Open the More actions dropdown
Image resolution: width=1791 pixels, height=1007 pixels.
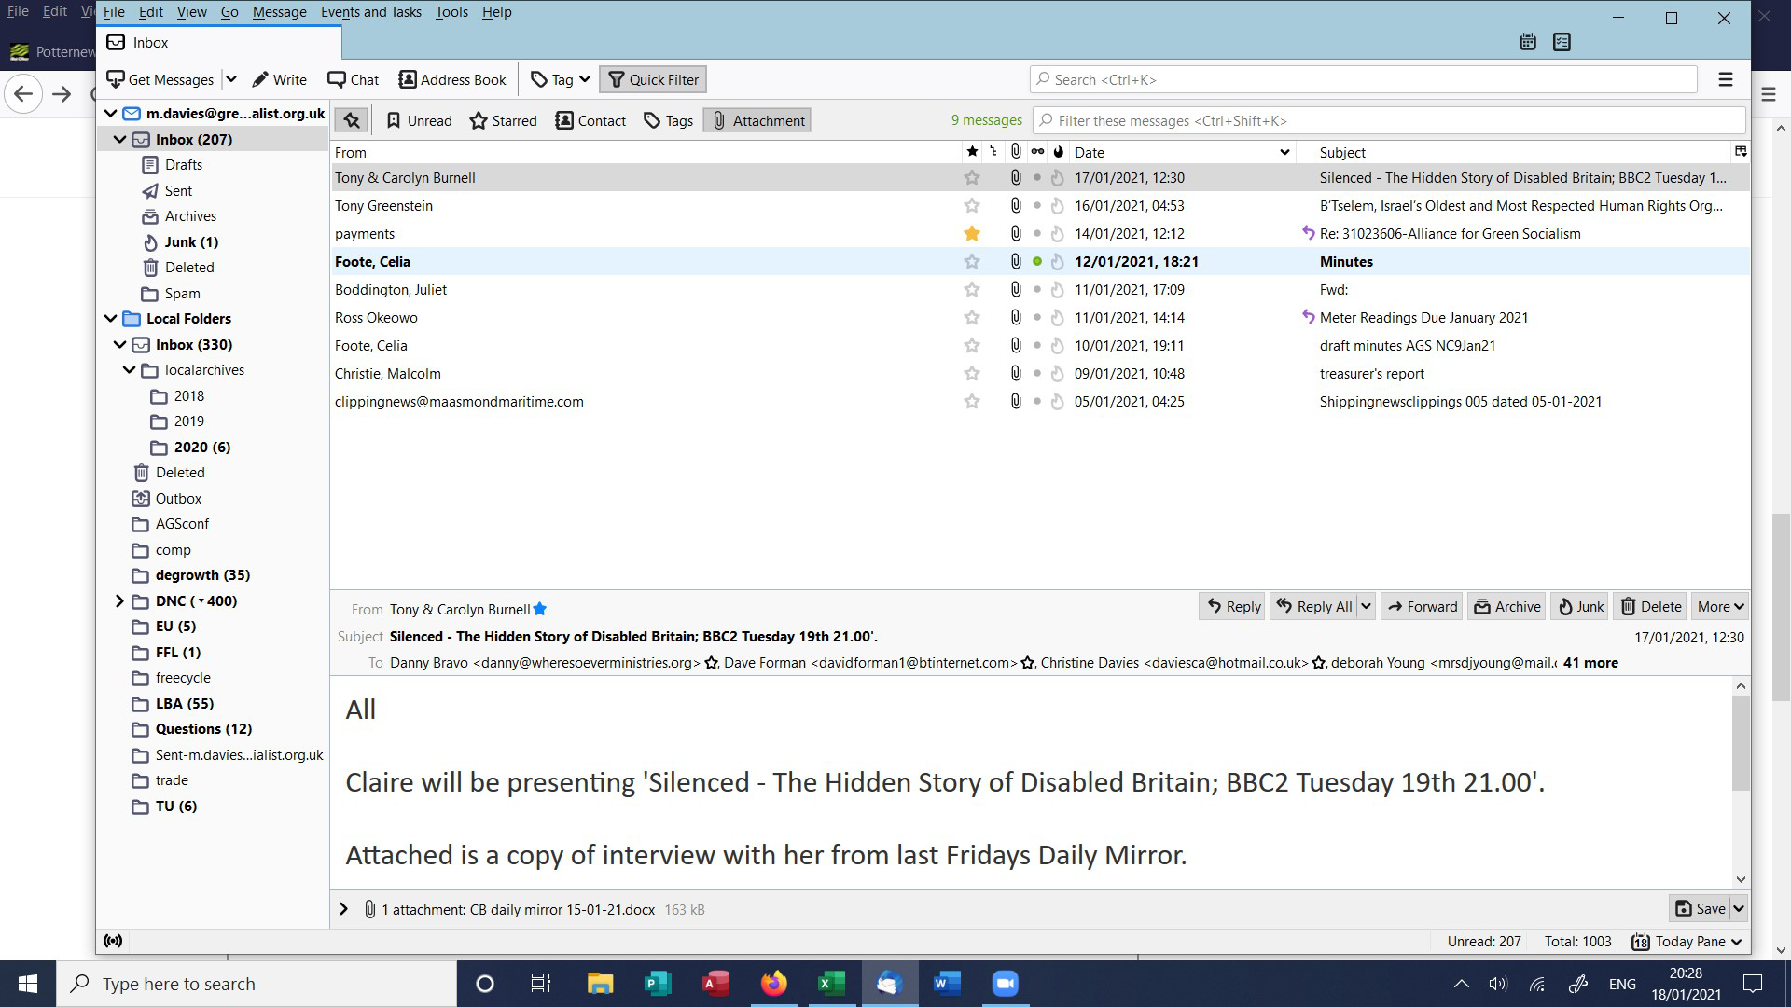click(1720, 606)
